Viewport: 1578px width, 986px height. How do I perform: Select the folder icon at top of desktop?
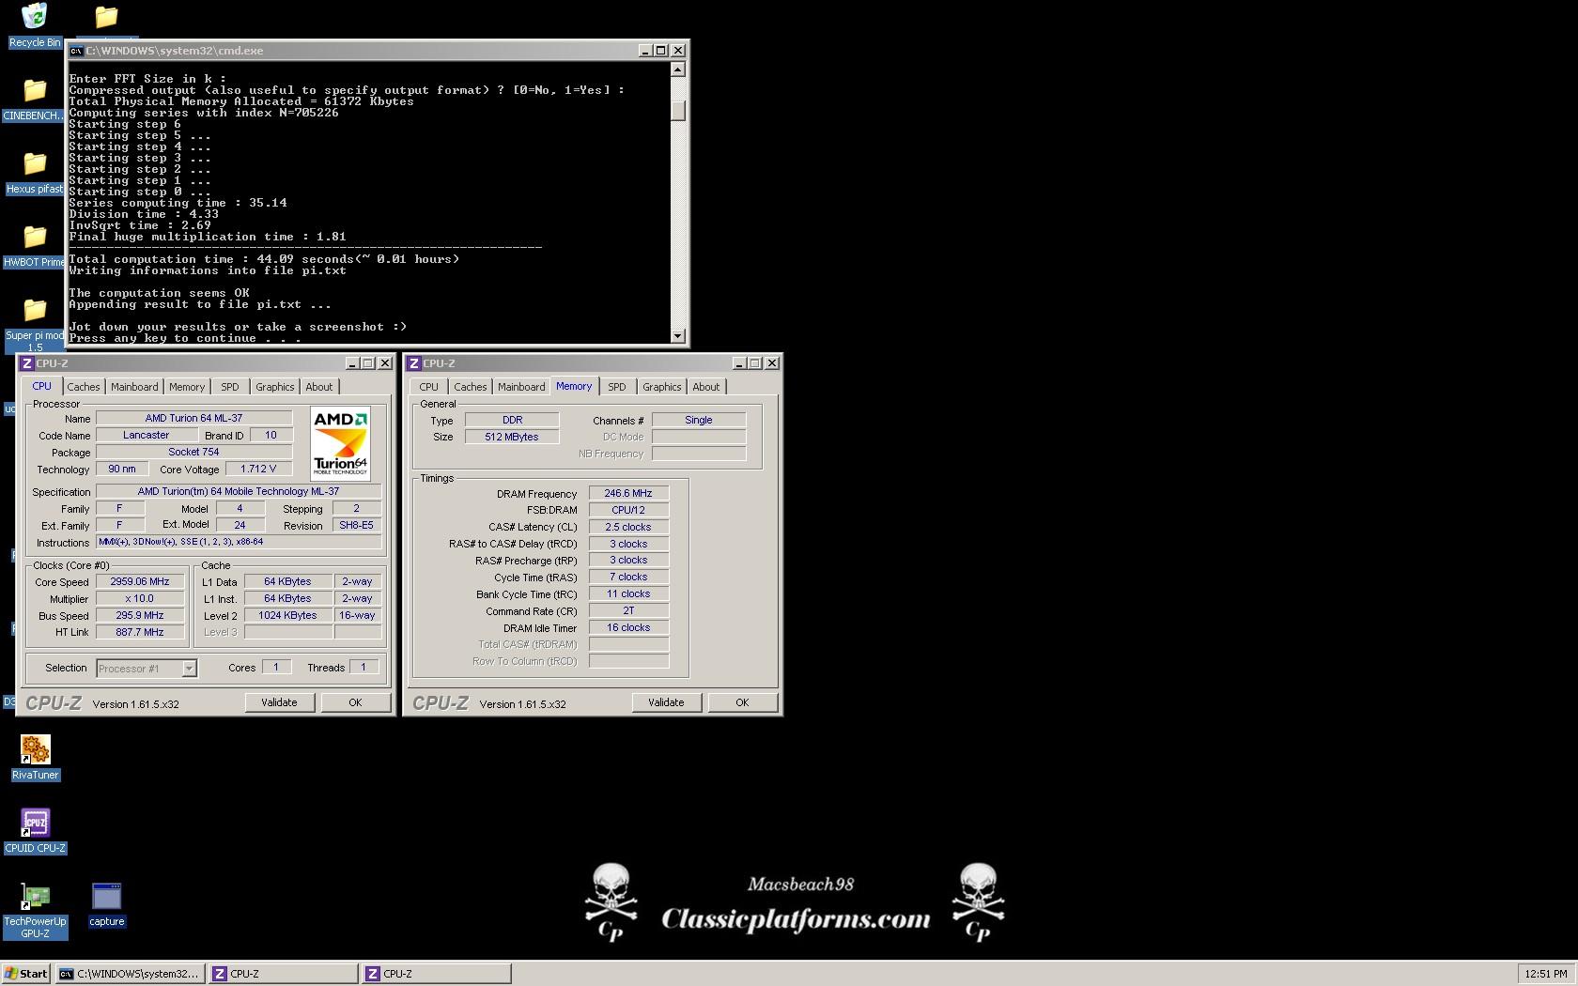106,17
